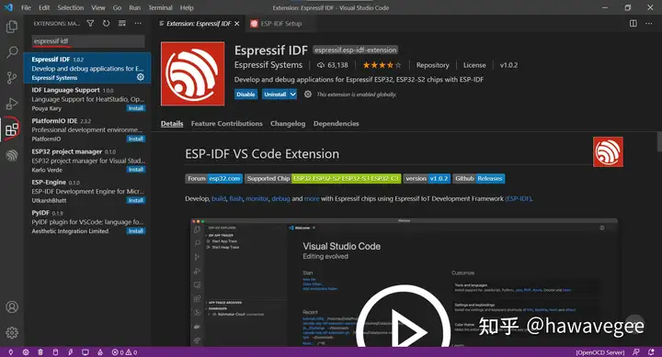Click the gear icon next to Uninstall
The width and height of the screenshot is (662, 357).
point(308,94)
